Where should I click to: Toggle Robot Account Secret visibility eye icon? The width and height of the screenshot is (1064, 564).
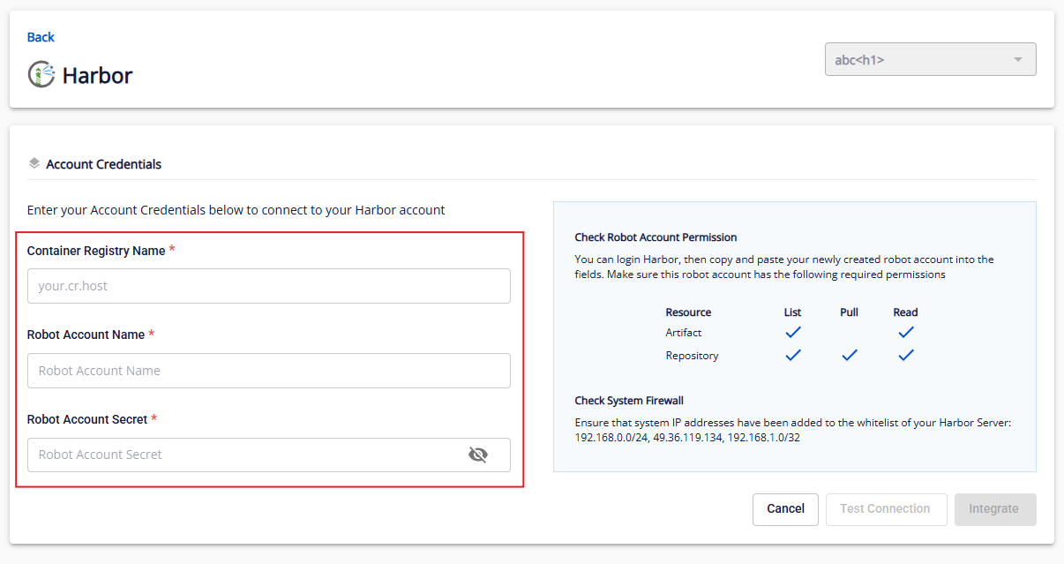coord(477,455)
